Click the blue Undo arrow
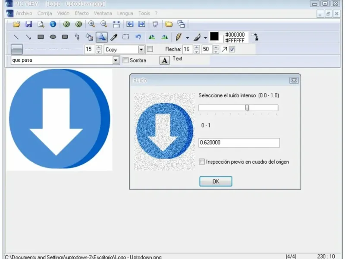 coord(138,37)
